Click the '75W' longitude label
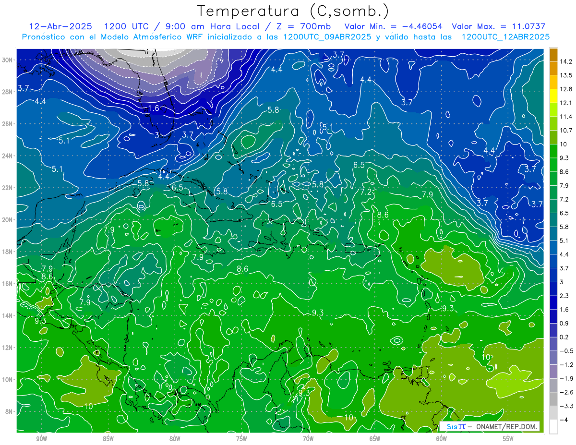The width and height of the screenshot is (576, 445). point(241,439)
